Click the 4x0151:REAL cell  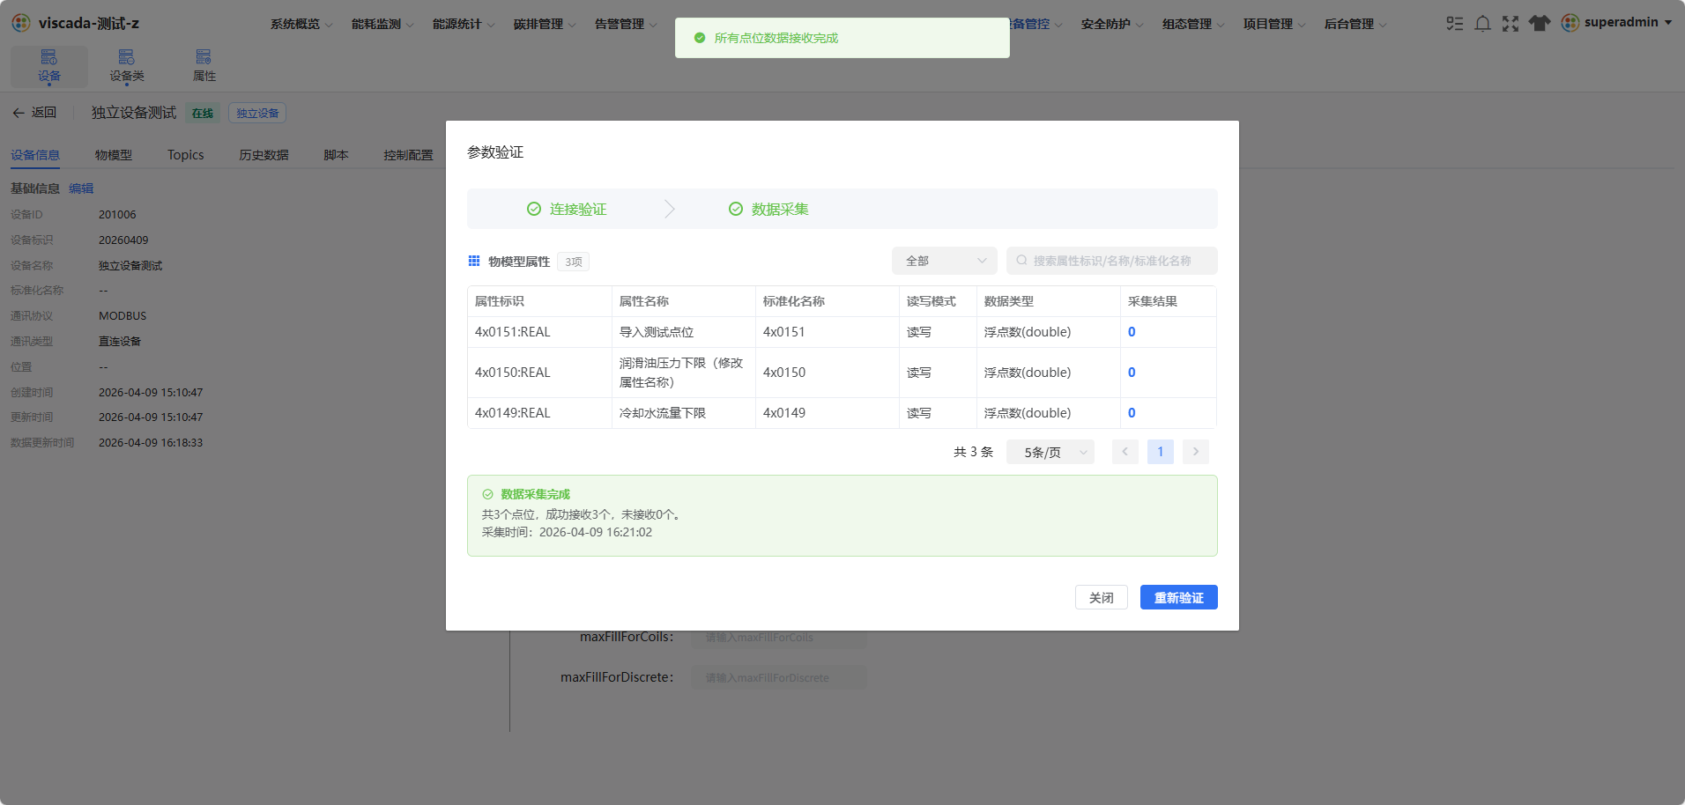pyautogui.click(x=539, y=332)
